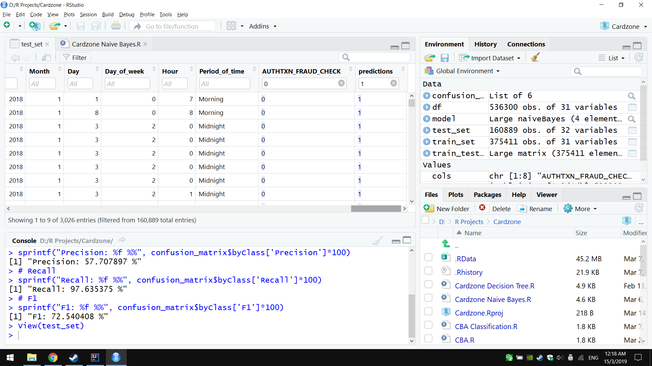Switch to the History tab
The width and height of the screenshot is (652, 366).
(x=485, y=44)
